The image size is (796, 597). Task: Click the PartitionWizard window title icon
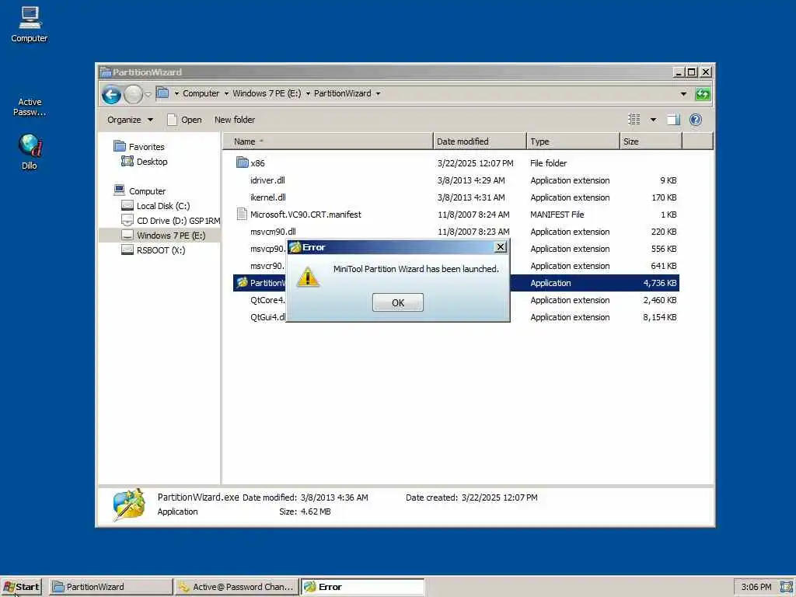(106, 72)
